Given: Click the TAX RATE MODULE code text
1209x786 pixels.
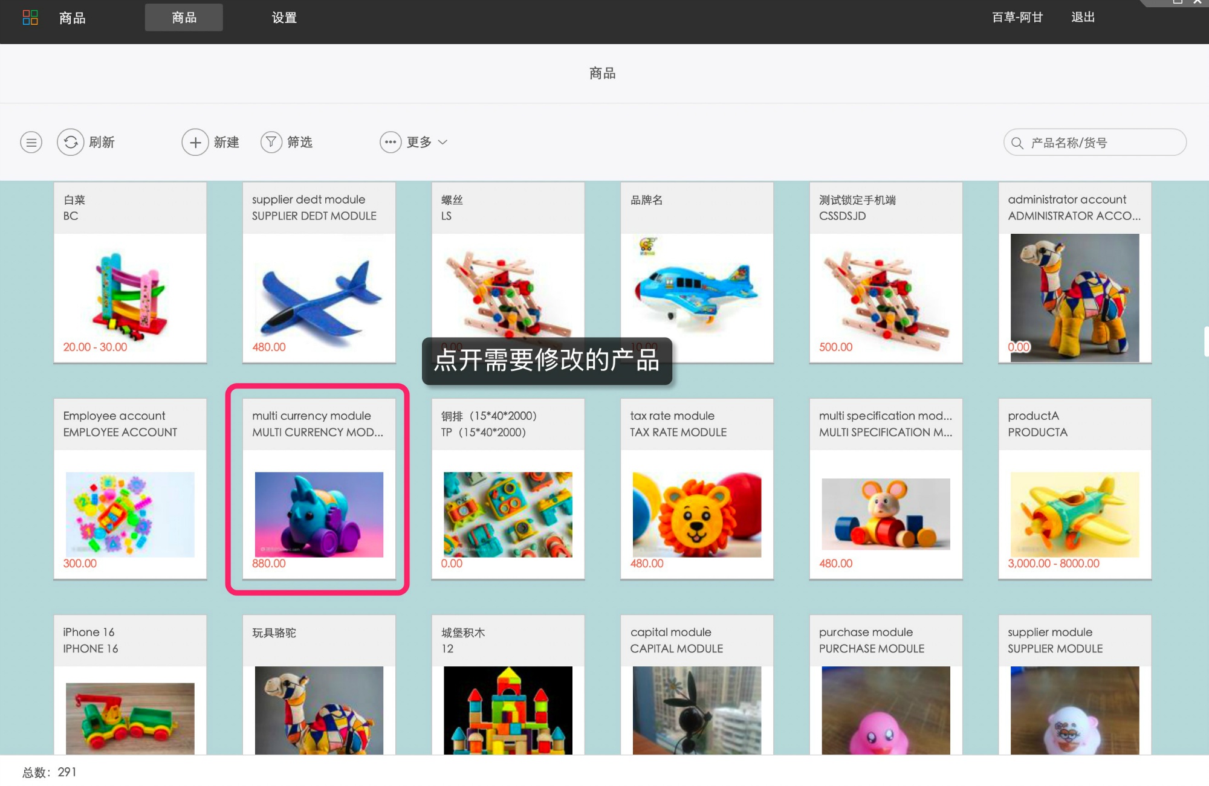Looking at the screenshot, I should (x=678, y=433).
